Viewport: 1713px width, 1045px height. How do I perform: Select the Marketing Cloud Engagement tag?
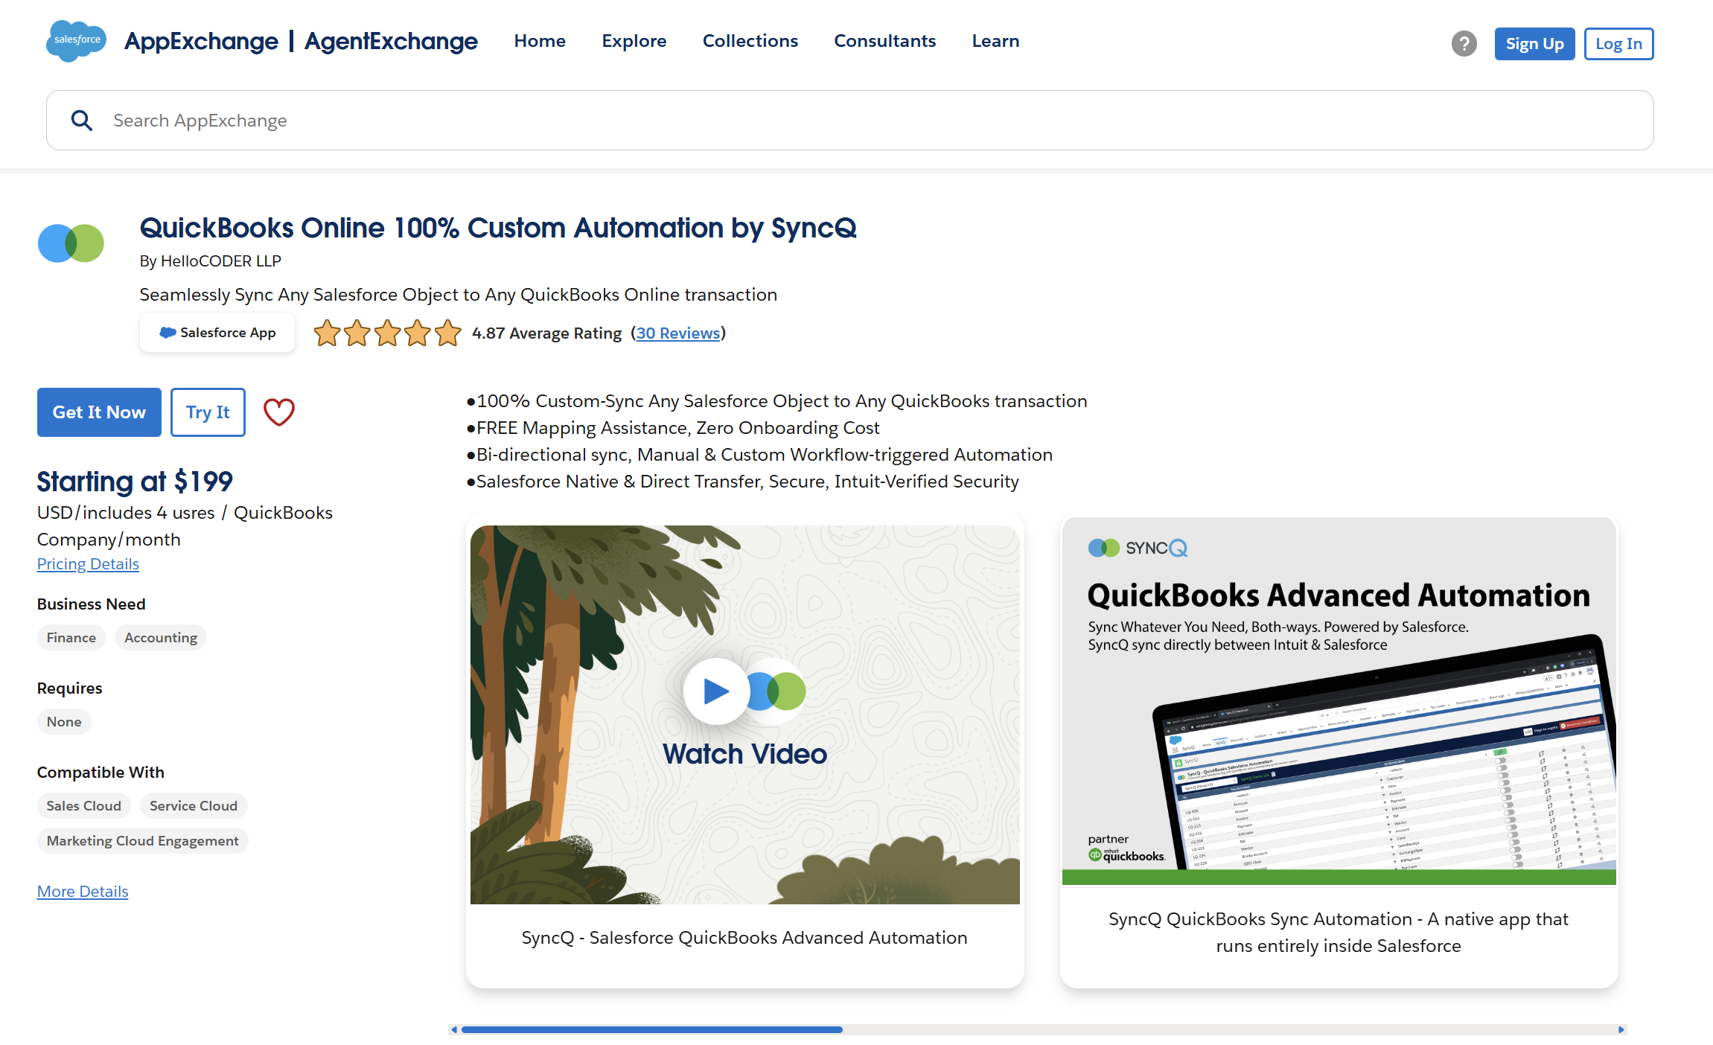point(143,841)
